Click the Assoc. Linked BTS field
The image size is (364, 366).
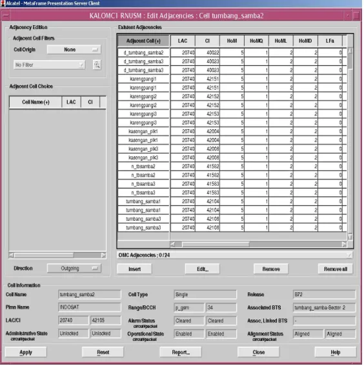tap(325, 321)
